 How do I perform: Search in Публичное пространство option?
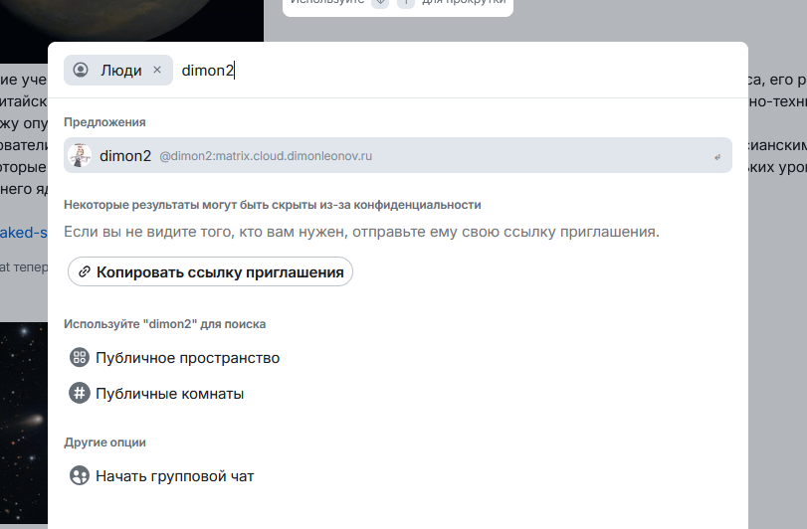pos(187,358)
